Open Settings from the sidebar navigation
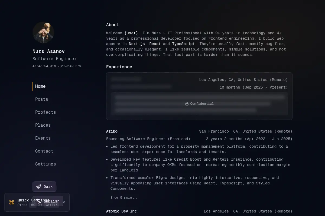 pyautogui.click(x=45, y=164)
